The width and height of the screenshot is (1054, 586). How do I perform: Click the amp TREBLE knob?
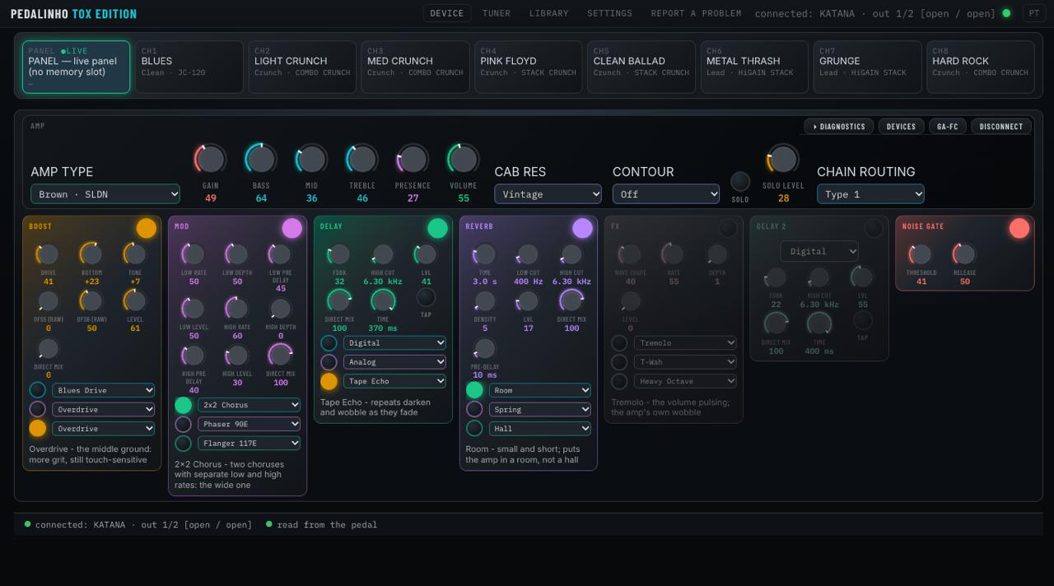tap(362, 159)
